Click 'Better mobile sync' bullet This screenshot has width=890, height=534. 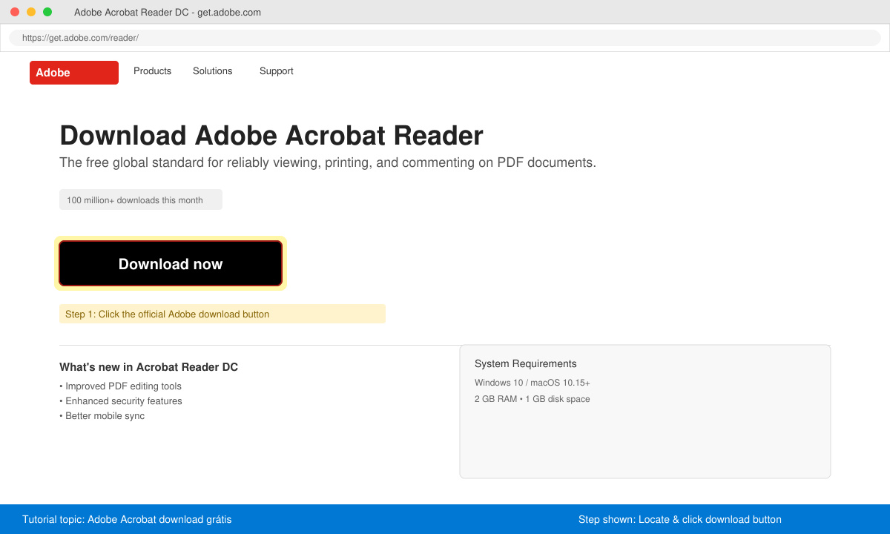[x=102, y=416]
